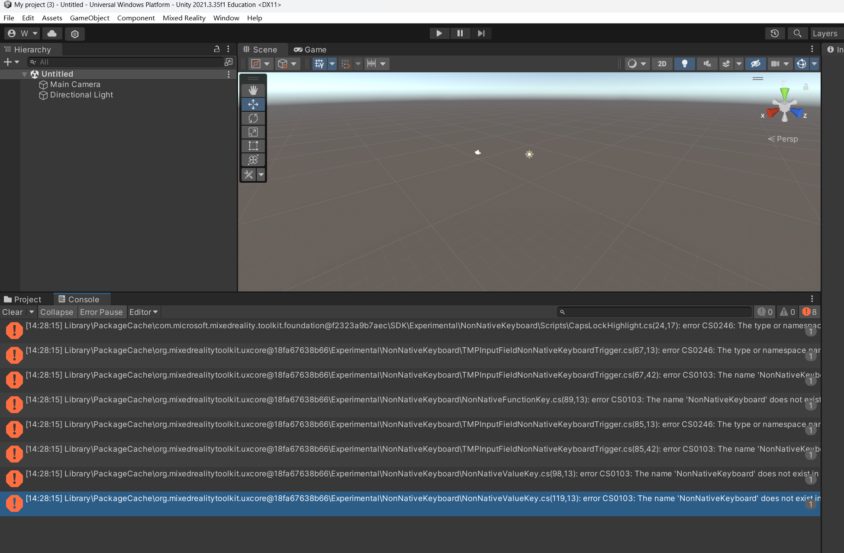Click the global search magnifier icon
This screenshot has width=844, height=553.
[x=797, y=33]
